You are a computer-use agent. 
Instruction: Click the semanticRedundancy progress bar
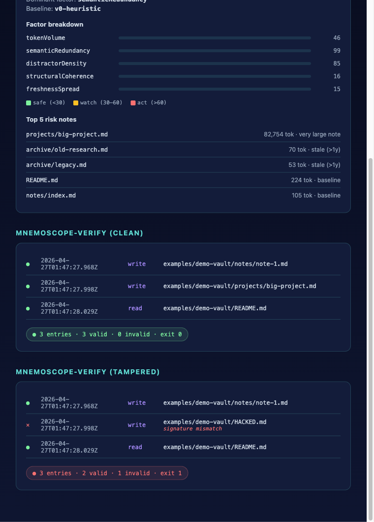[x=215, y=51]
